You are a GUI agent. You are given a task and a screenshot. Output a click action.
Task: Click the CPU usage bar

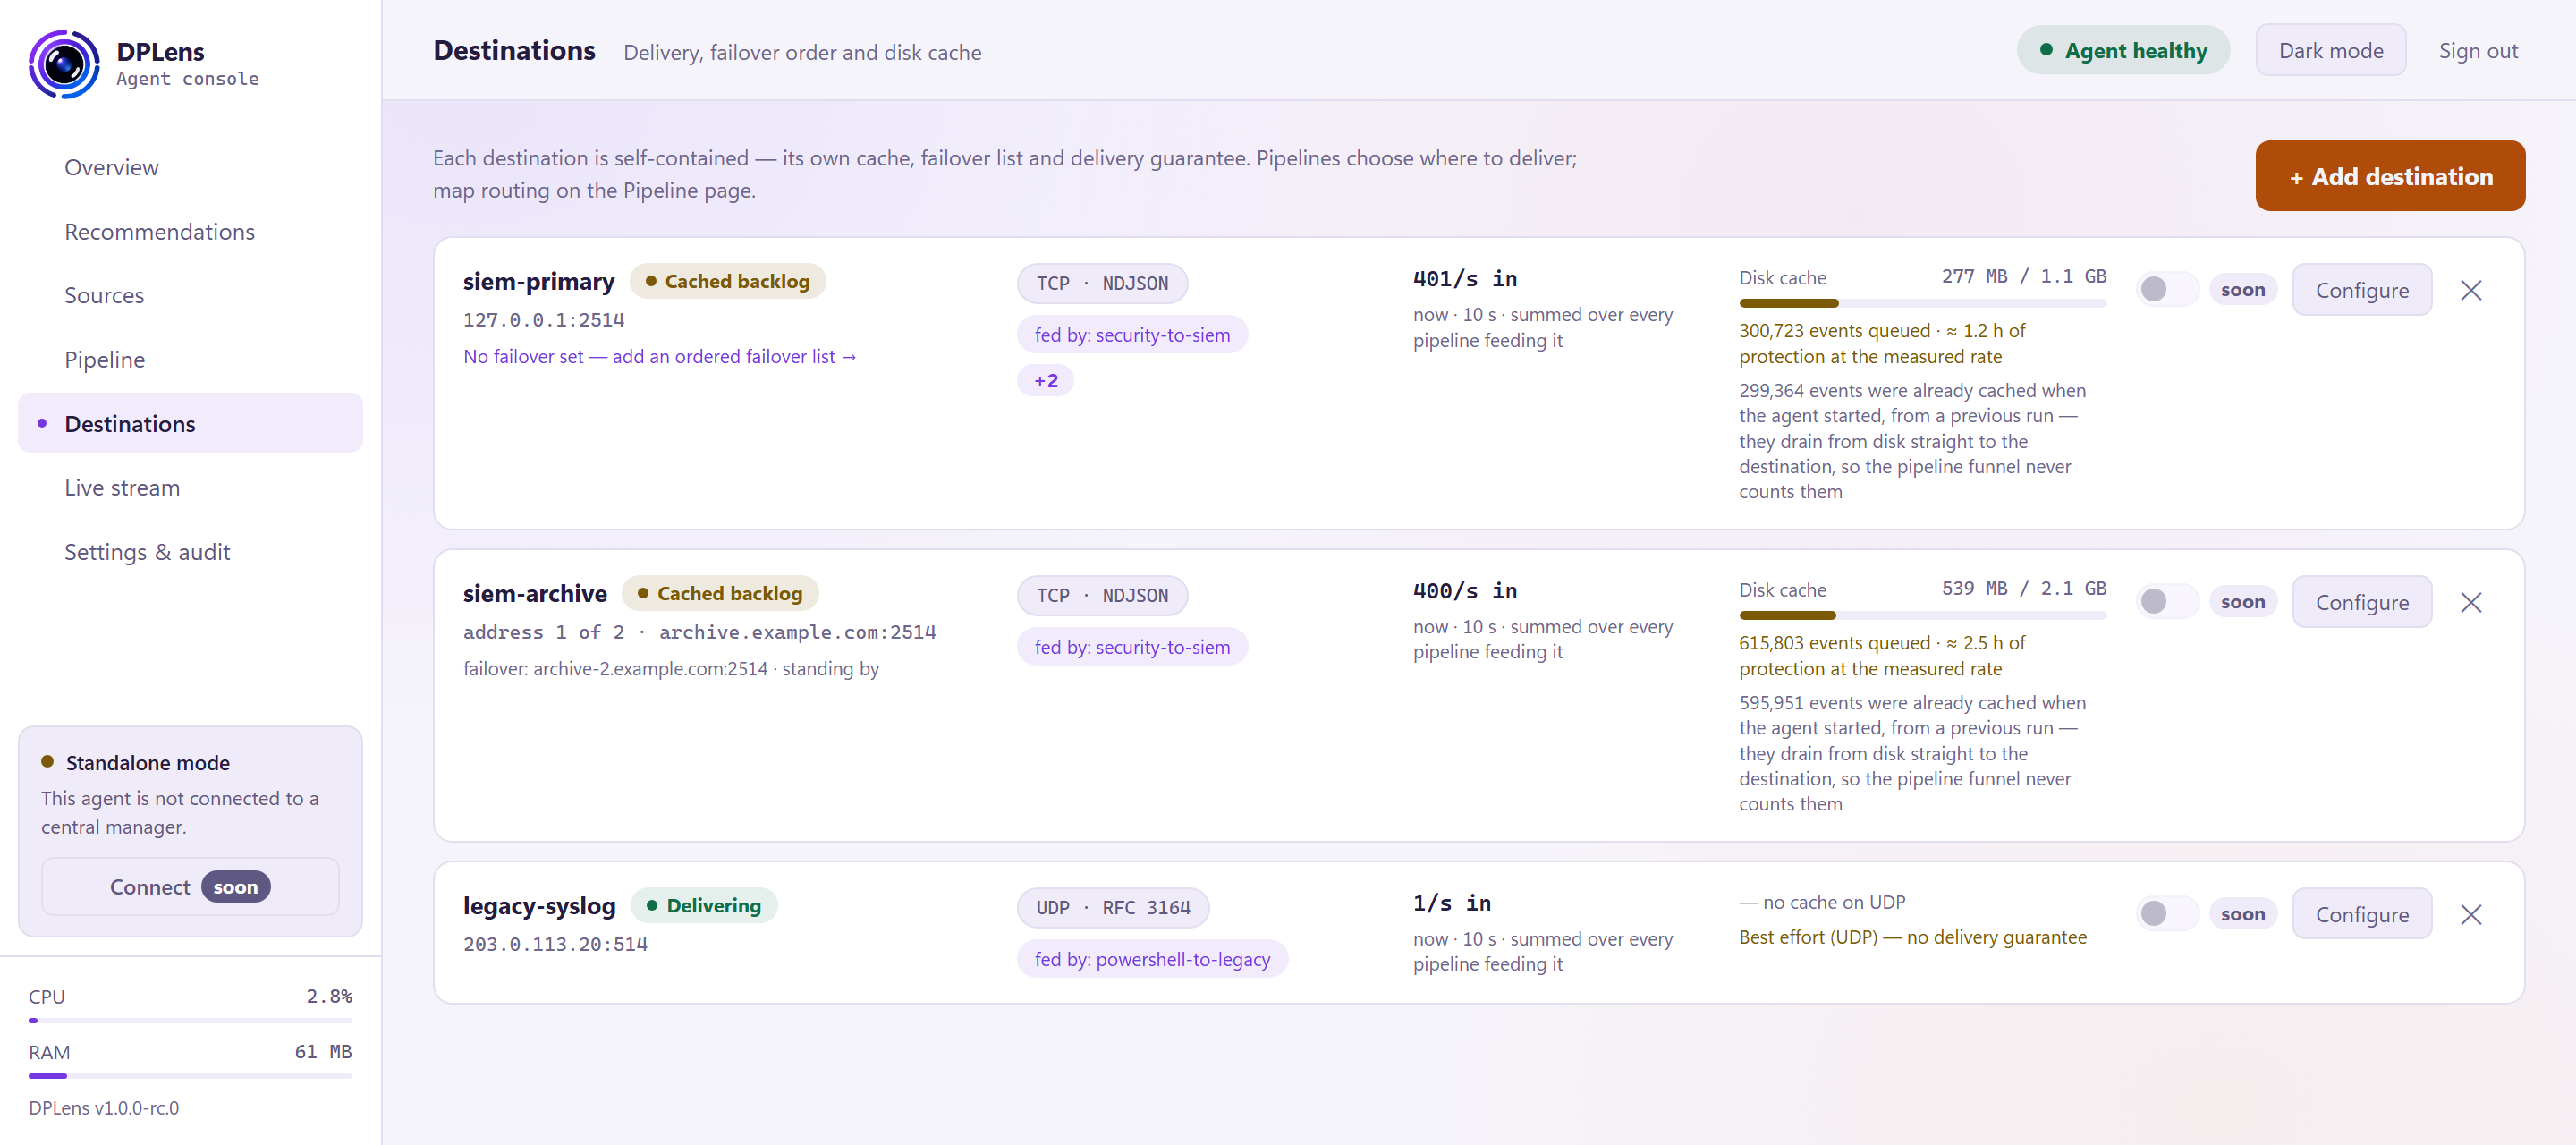(x=190, y=1021)
